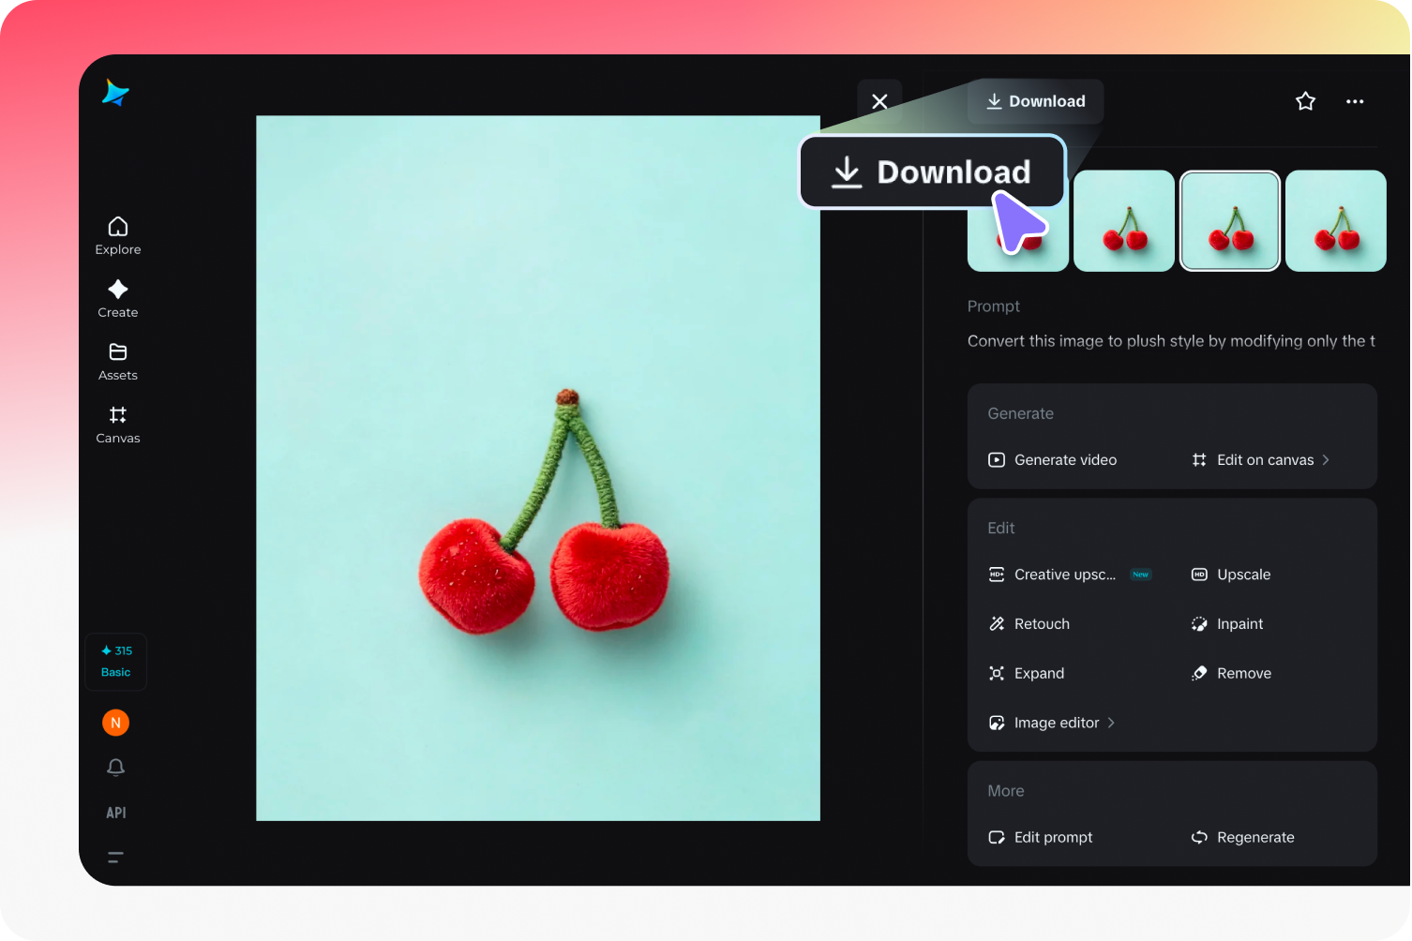The image size is (1412, 941).
Task: Select the Remove tool
Action: [1243, 673]
